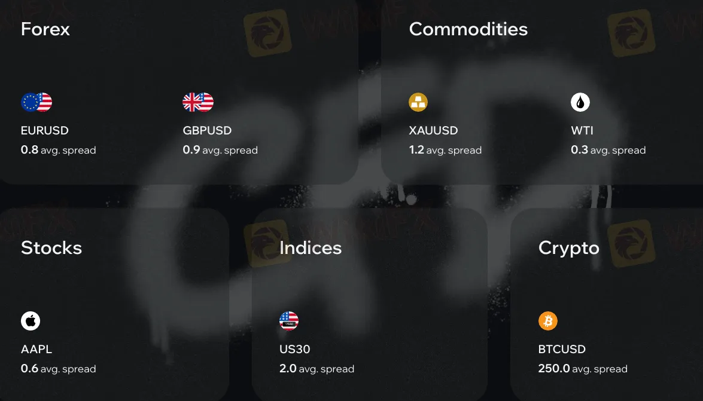The width and height of the screenshot is (703, 401).
Task: Select the gold bars XAUUSD icon
Action: coord(418,103)
